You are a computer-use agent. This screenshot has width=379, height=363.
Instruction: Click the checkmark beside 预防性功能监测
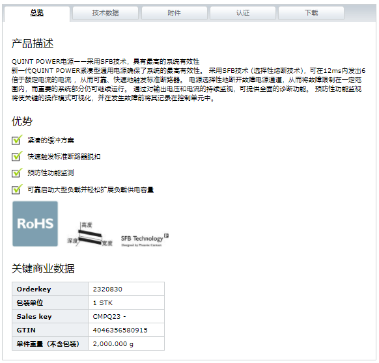[17, 172]
